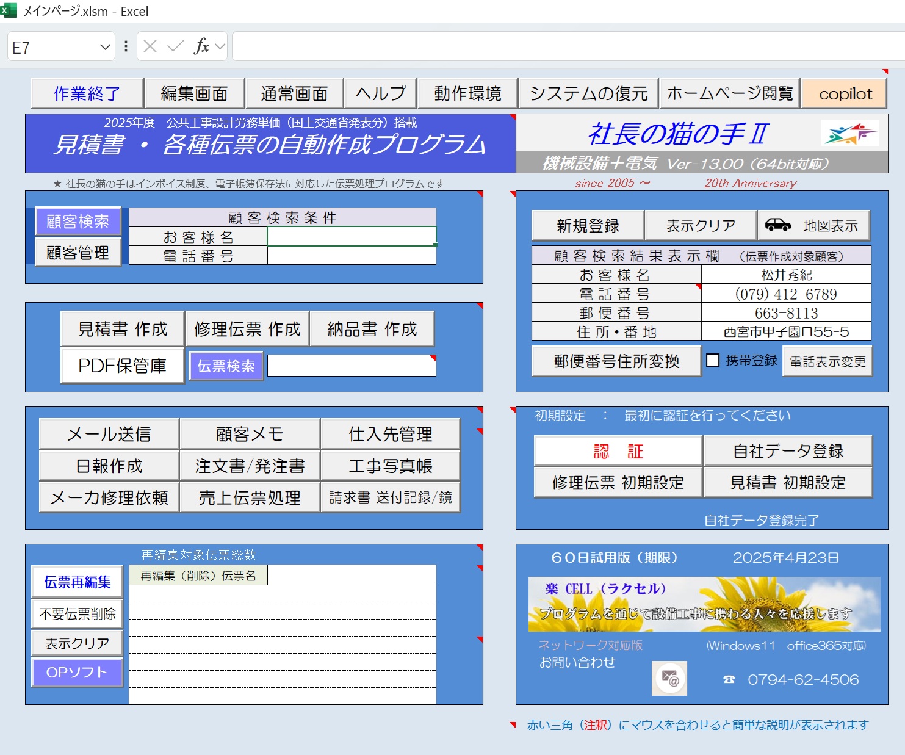This screenshot has width=905, height=755.
Task: Click the sunflower 楽CELL banner
Action: pos(704,604)
